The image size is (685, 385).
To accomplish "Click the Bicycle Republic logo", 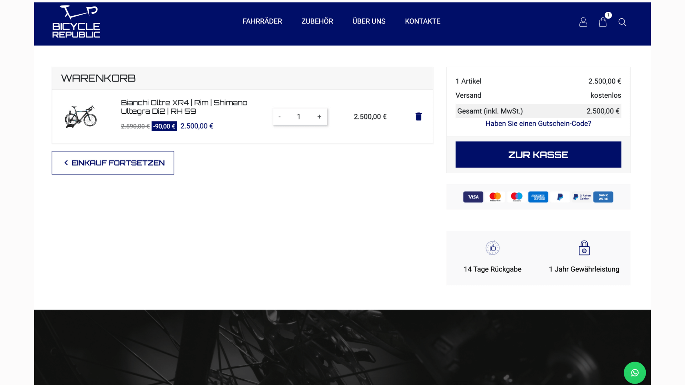I will (76, 21).
